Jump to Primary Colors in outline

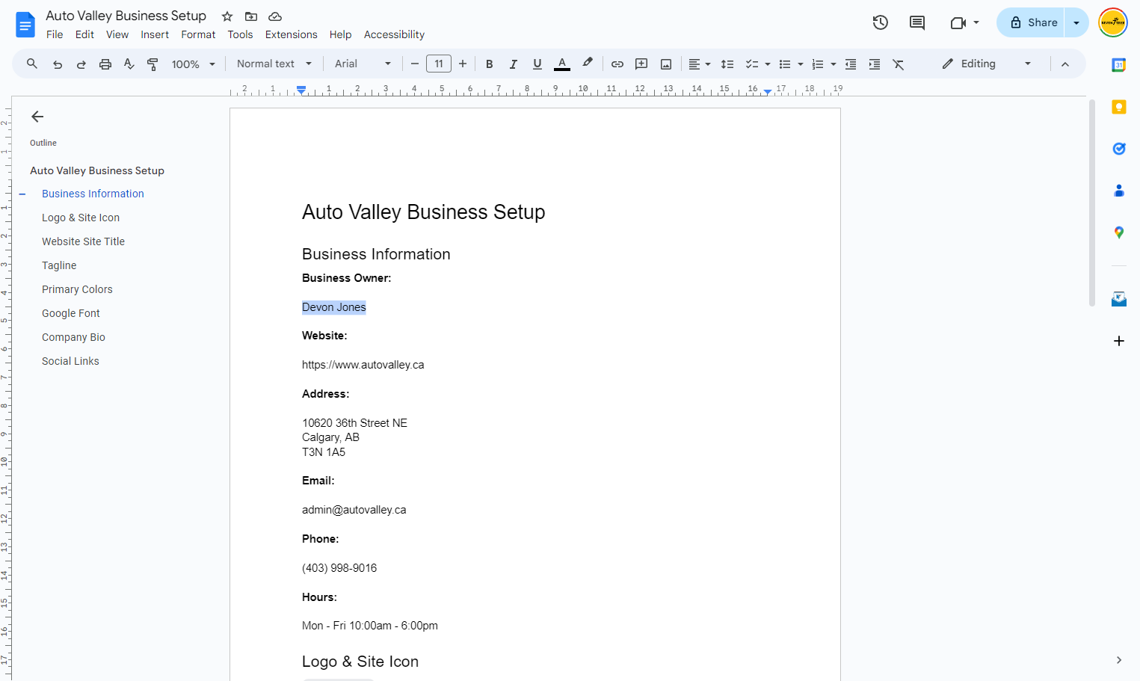(77, 289)
